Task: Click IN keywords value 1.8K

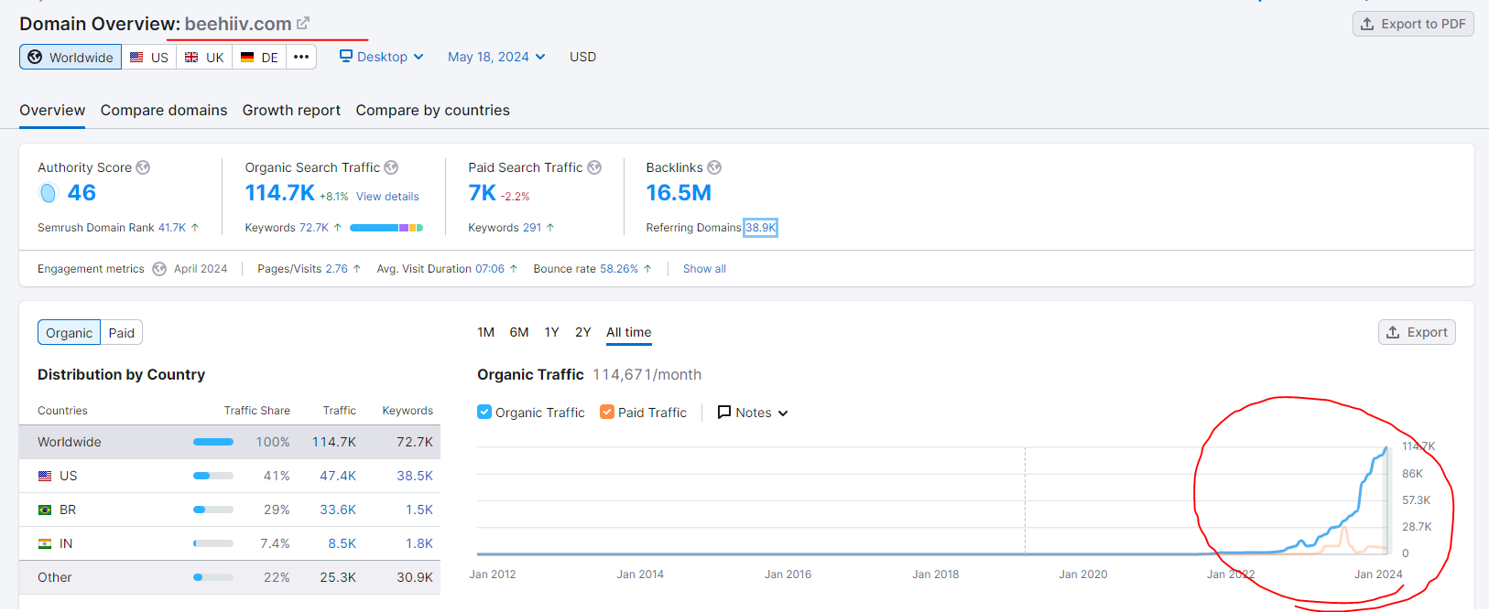Action: [x=419, y=543]
